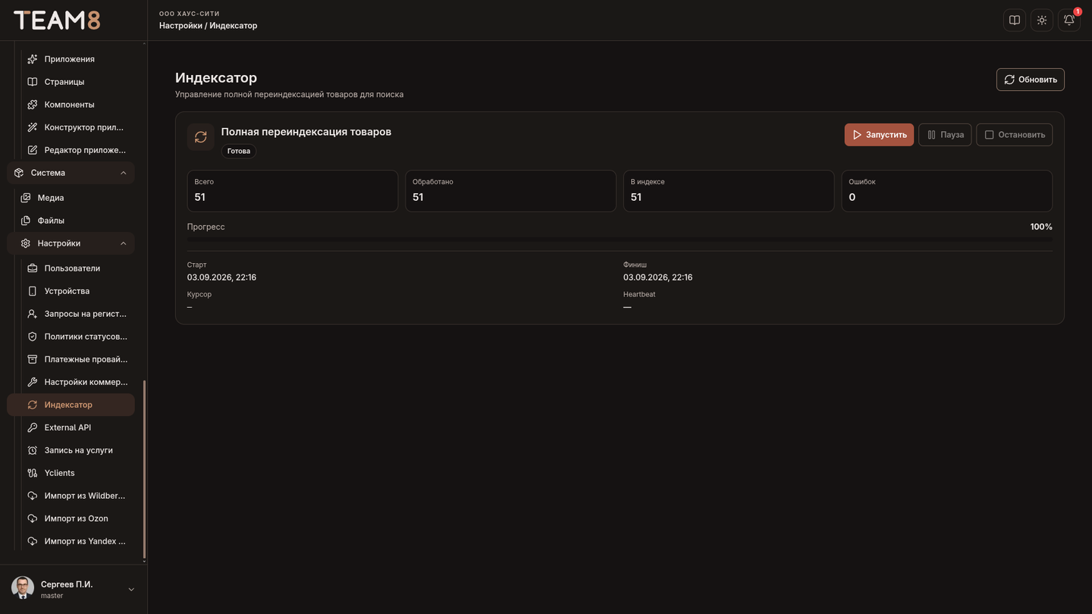1092x614 pixels.
Task: Click the Платежные провайдеры icon
Action: click(33, 359)
